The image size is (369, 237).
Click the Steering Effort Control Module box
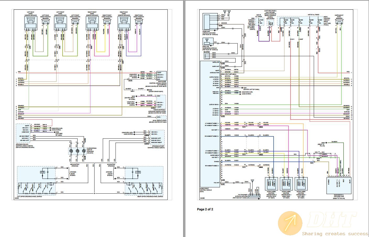pos(157,137)
